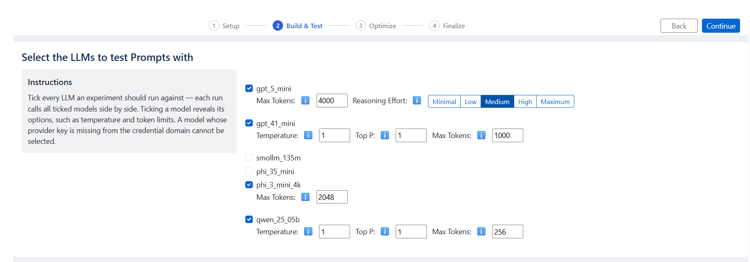750x262 pixels.
Task: Focus qwen_25_05b Top P field
Action: pos(411,232)
